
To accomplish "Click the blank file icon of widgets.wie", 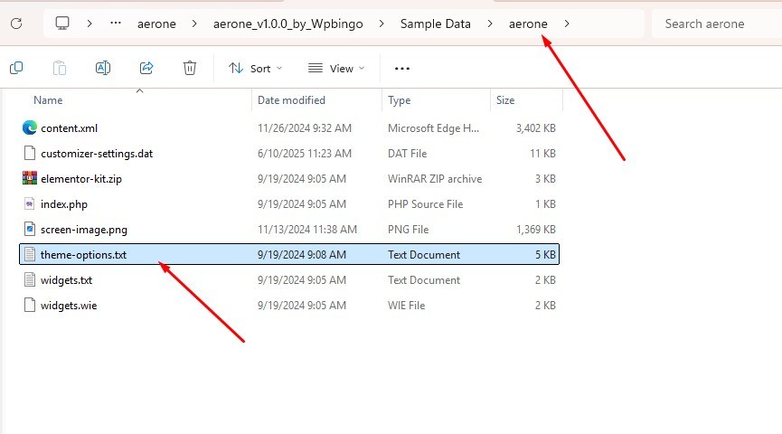I will [30, 305].
